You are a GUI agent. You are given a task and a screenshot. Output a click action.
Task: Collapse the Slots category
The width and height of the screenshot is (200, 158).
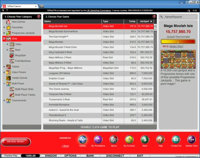(x=4, y=38)
